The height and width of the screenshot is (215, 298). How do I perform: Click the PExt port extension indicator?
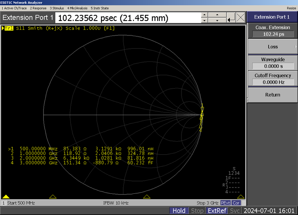pos(226,203)
